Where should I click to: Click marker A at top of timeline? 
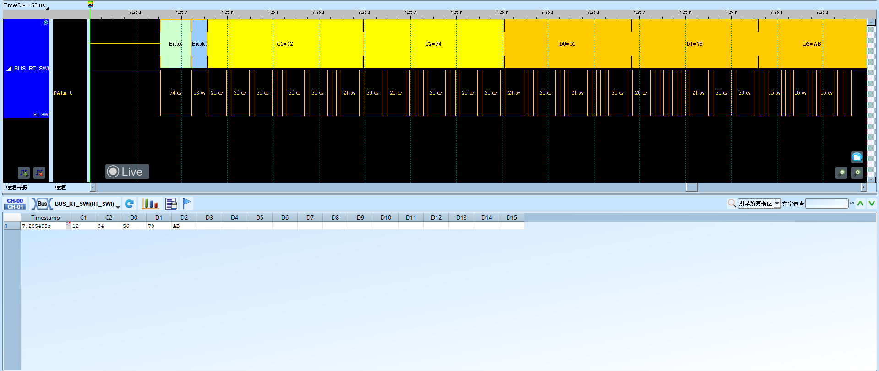point(90,5)
